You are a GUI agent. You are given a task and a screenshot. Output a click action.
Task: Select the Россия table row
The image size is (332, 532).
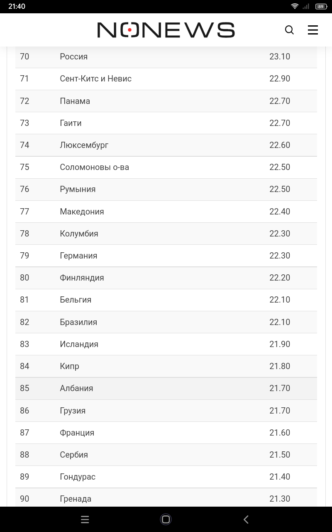(x=166, y=57)
